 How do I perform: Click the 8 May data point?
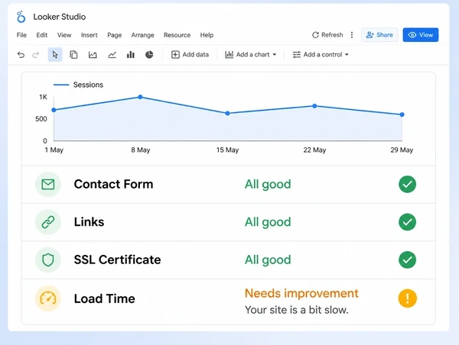pyautogui.click(x=140, y=97)
